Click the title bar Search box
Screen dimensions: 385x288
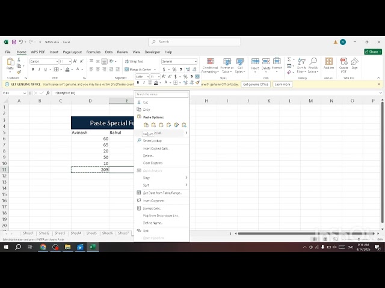click(x=194, y=42)
